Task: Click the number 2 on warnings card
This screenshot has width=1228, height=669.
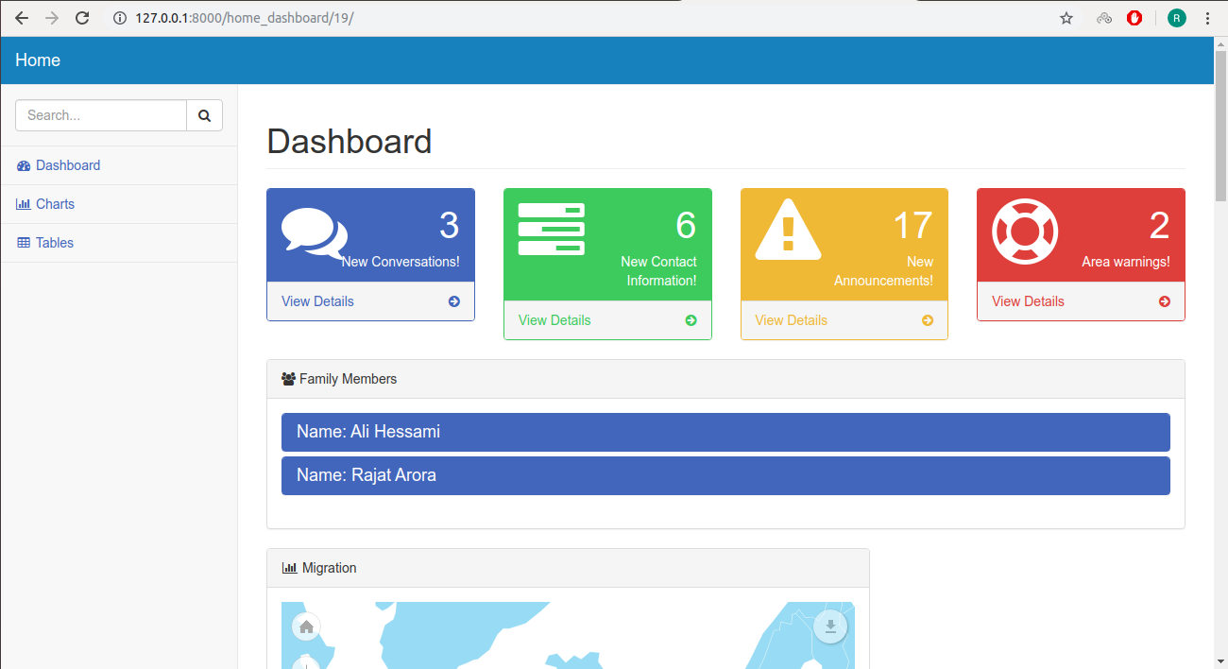Action: click(1159, 225)
